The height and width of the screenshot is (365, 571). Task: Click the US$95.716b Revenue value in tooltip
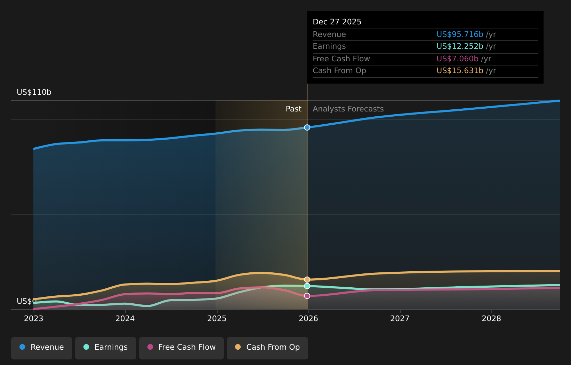(460, 34)
